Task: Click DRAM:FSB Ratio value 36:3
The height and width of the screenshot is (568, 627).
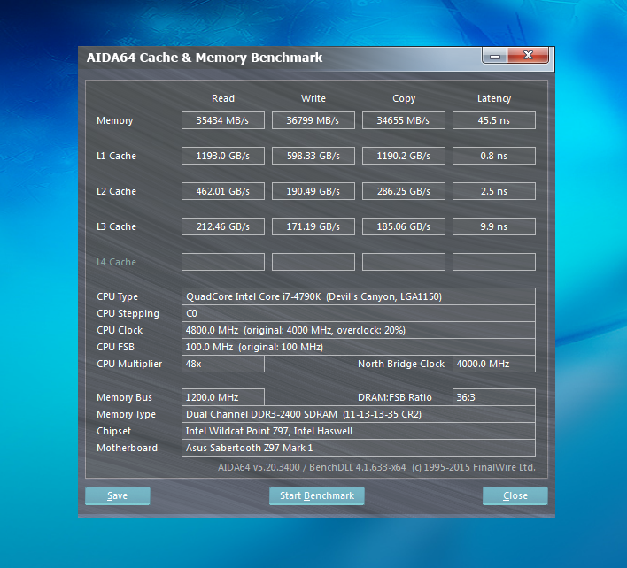Action: pos(494,397)
